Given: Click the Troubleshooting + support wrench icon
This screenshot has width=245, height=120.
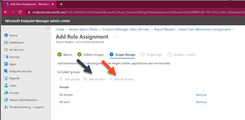Looking at the screenshot, I should pyautogui.click(x=6, y=107).
